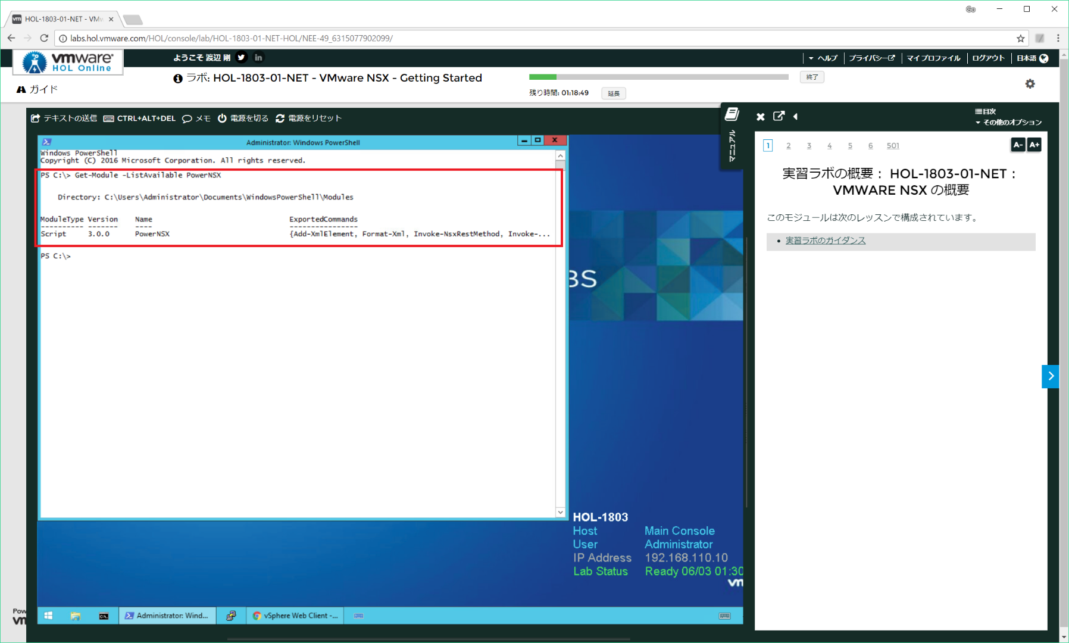
Task: Reload the page with refresh icon
Action: click(x=44, y=38)
